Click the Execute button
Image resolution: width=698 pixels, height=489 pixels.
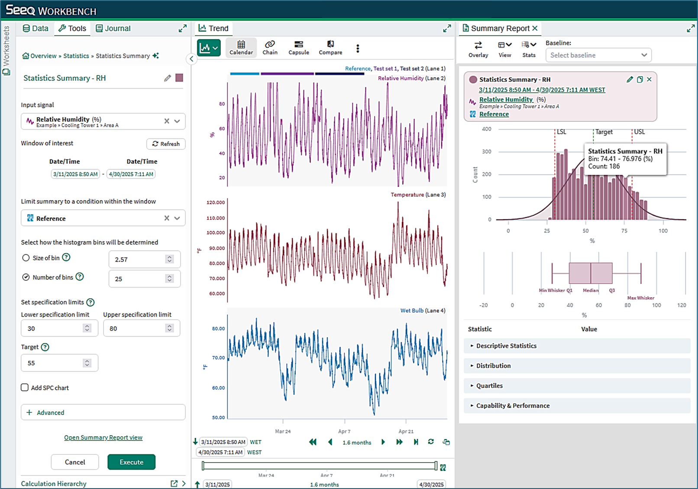131,462
